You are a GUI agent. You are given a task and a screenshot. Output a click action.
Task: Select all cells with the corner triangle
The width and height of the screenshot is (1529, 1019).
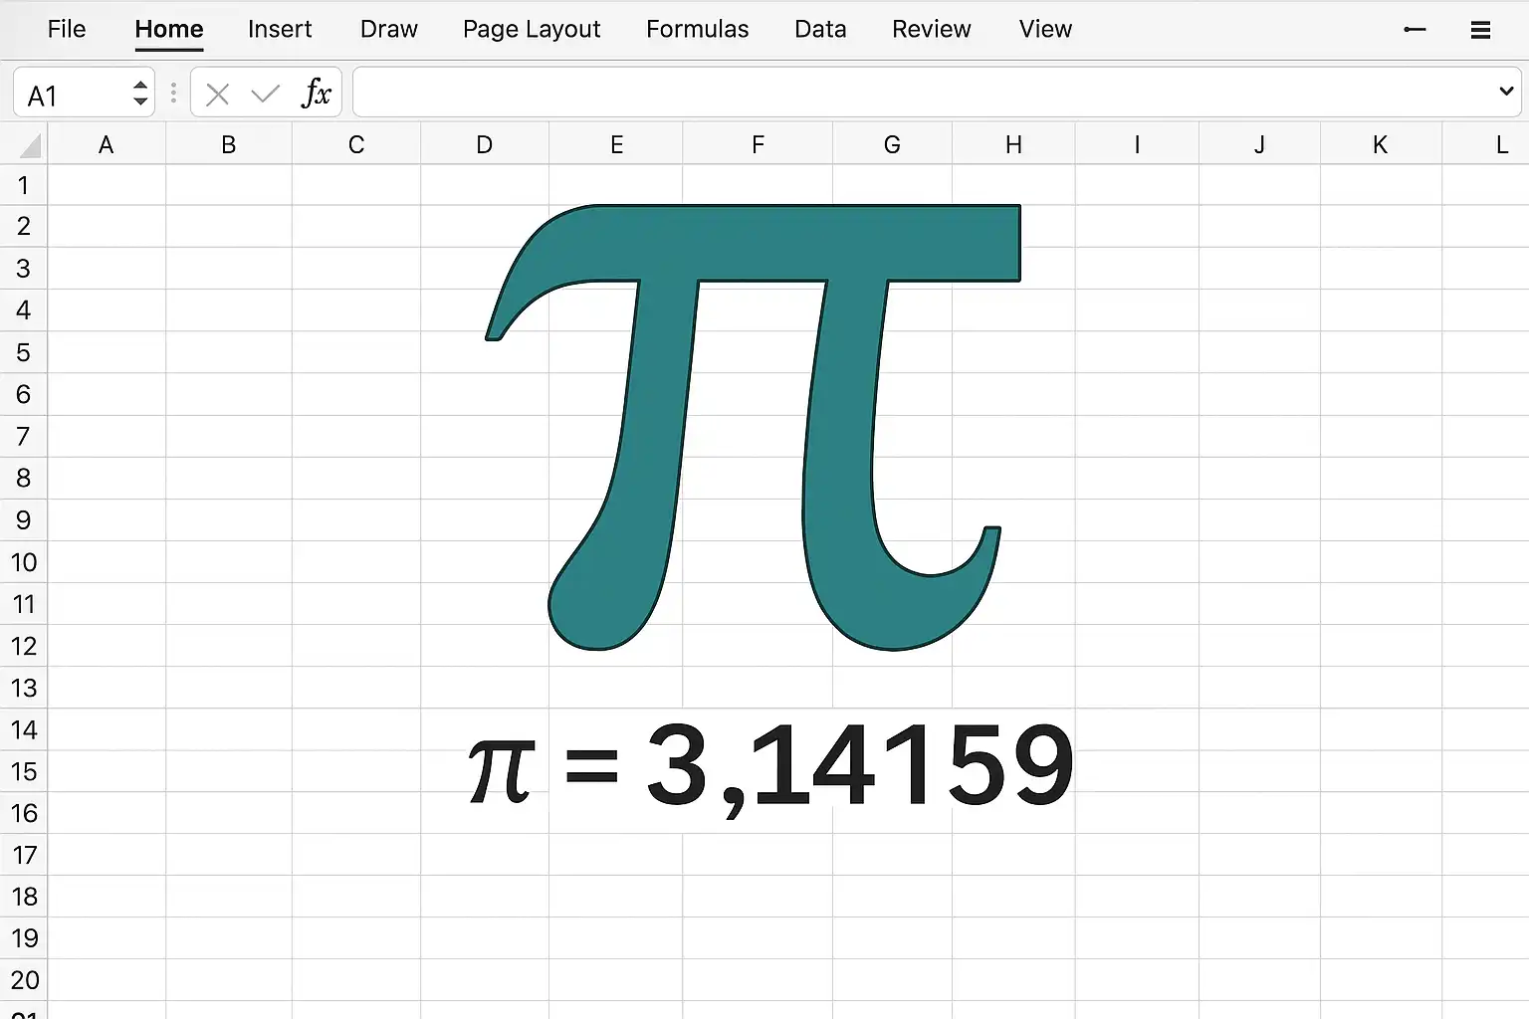(30, 145)
